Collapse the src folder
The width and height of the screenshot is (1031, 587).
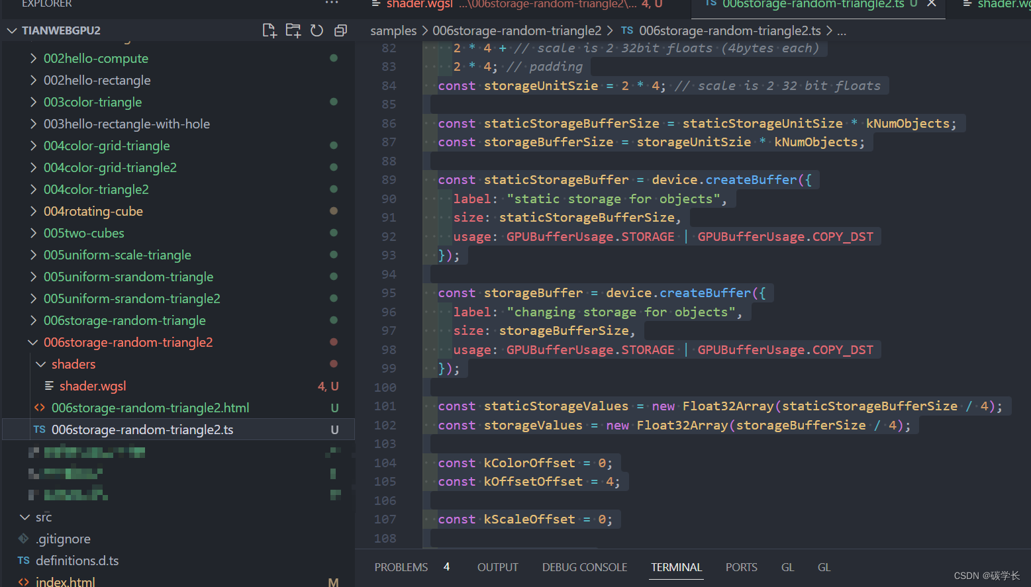[25, 517]
